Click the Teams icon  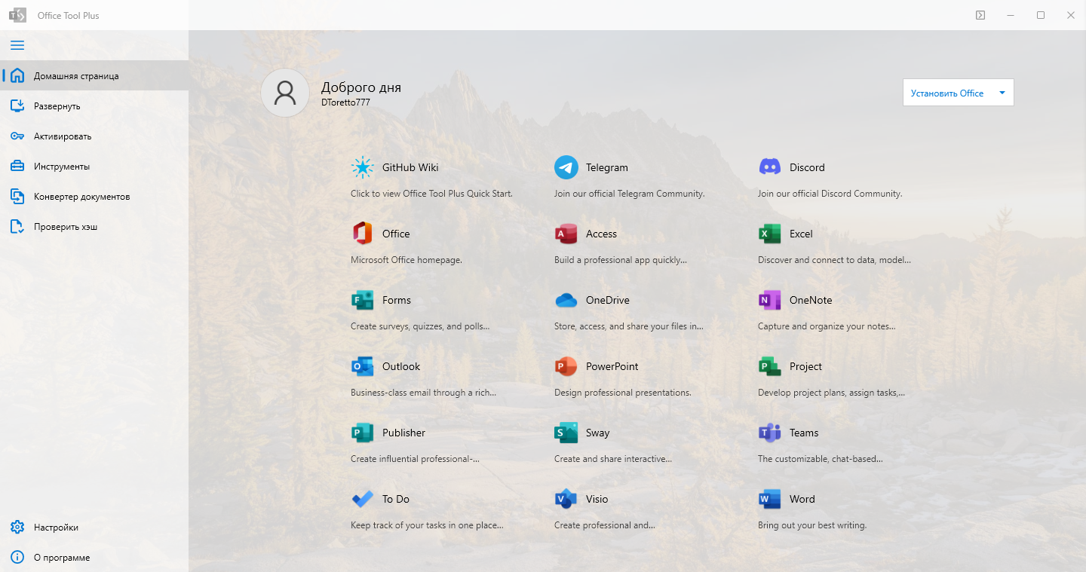pyautogui.click(x=770, y=433)
